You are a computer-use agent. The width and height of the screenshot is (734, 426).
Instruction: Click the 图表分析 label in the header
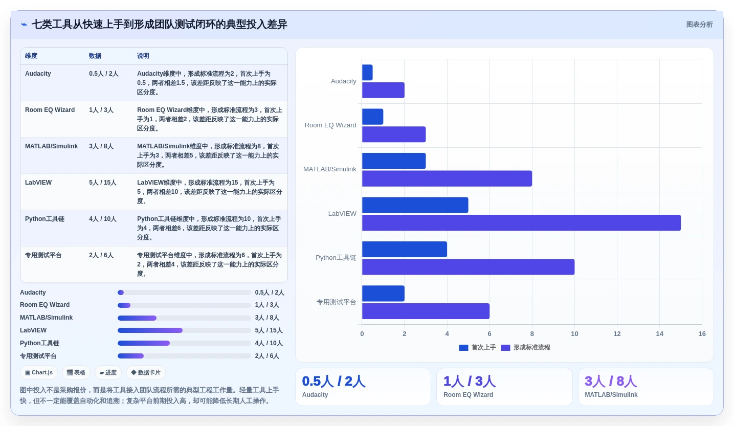coord(699,25)
